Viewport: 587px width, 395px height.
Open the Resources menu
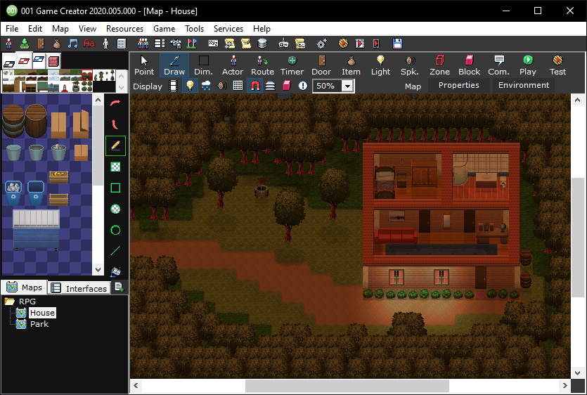coord(124,29)
